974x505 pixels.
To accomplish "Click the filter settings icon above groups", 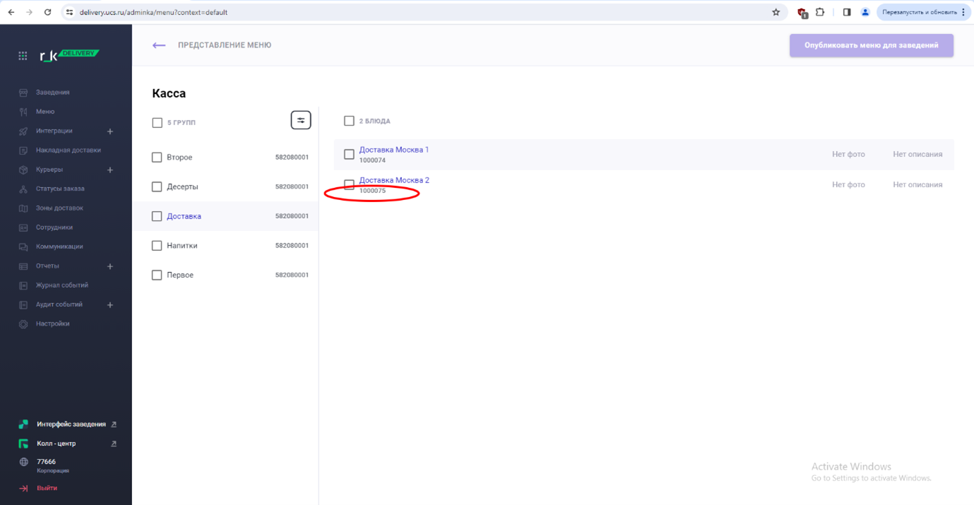I will pos(301,121).
